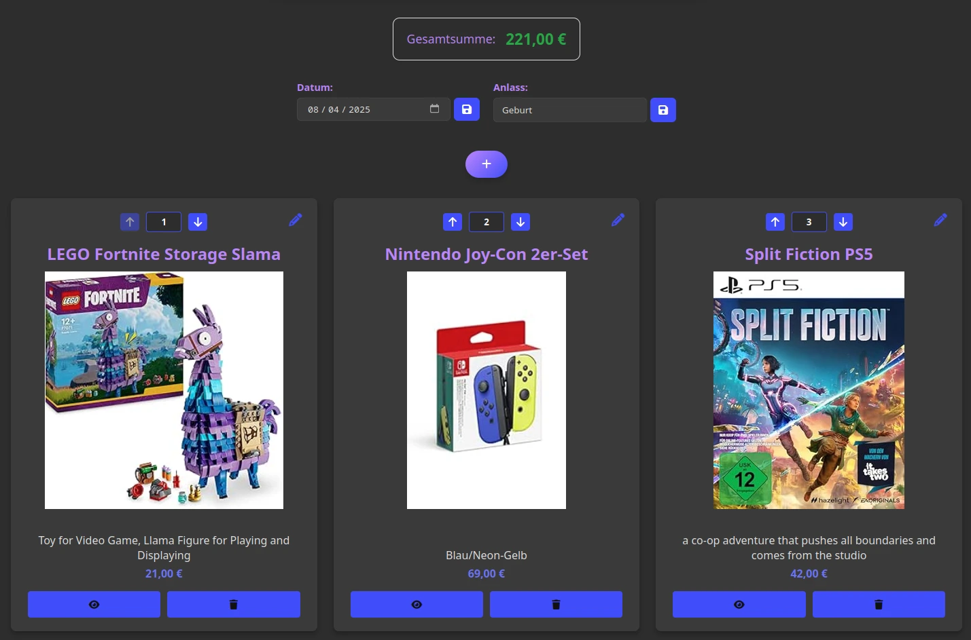
Task: Save the Datum value
Action: [x=467, y=109]
